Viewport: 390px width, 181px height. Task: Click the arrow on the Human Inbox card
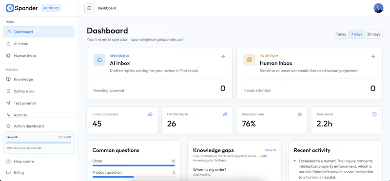tap(373, 56)
